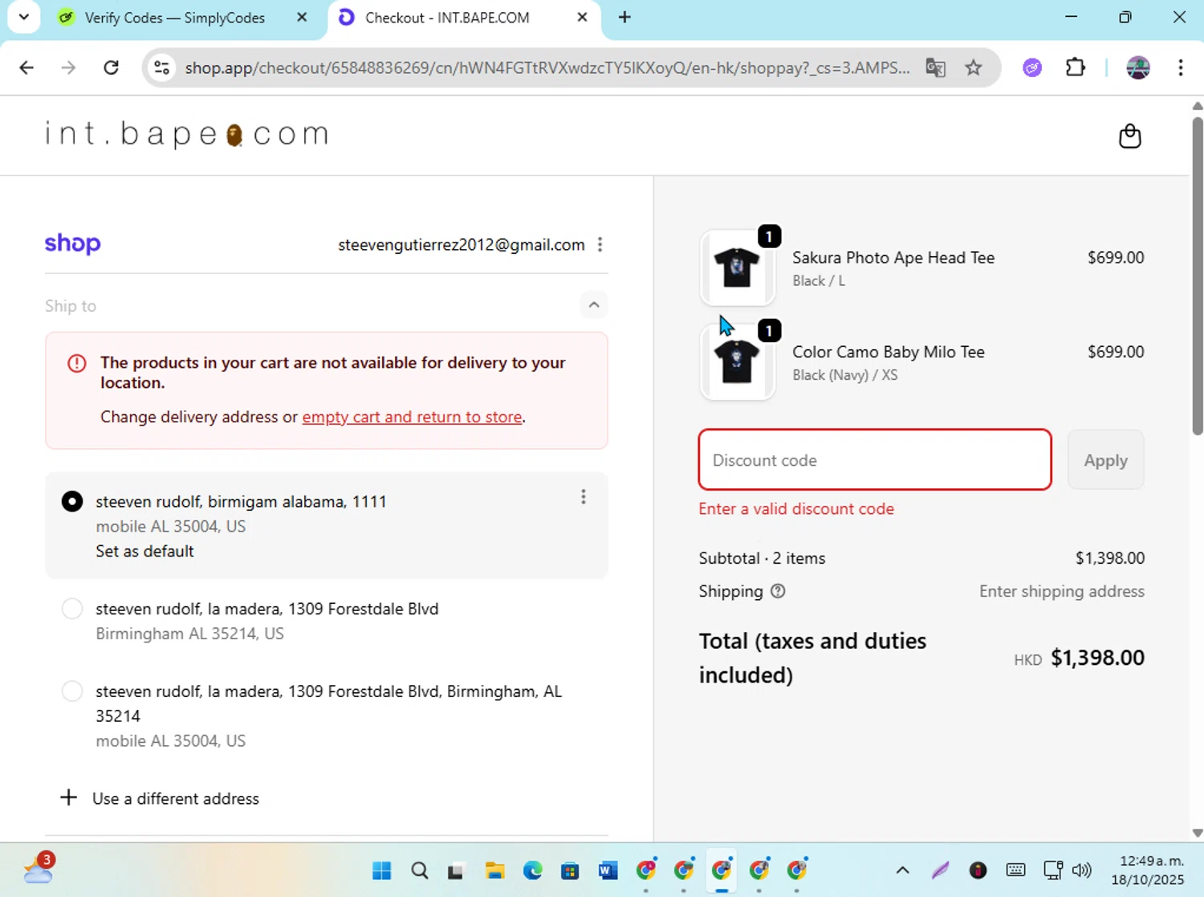Image resolution: width=1204 pixels, height=897 pixels.
Task: Go back to the previous page
Action: (26, 67)
